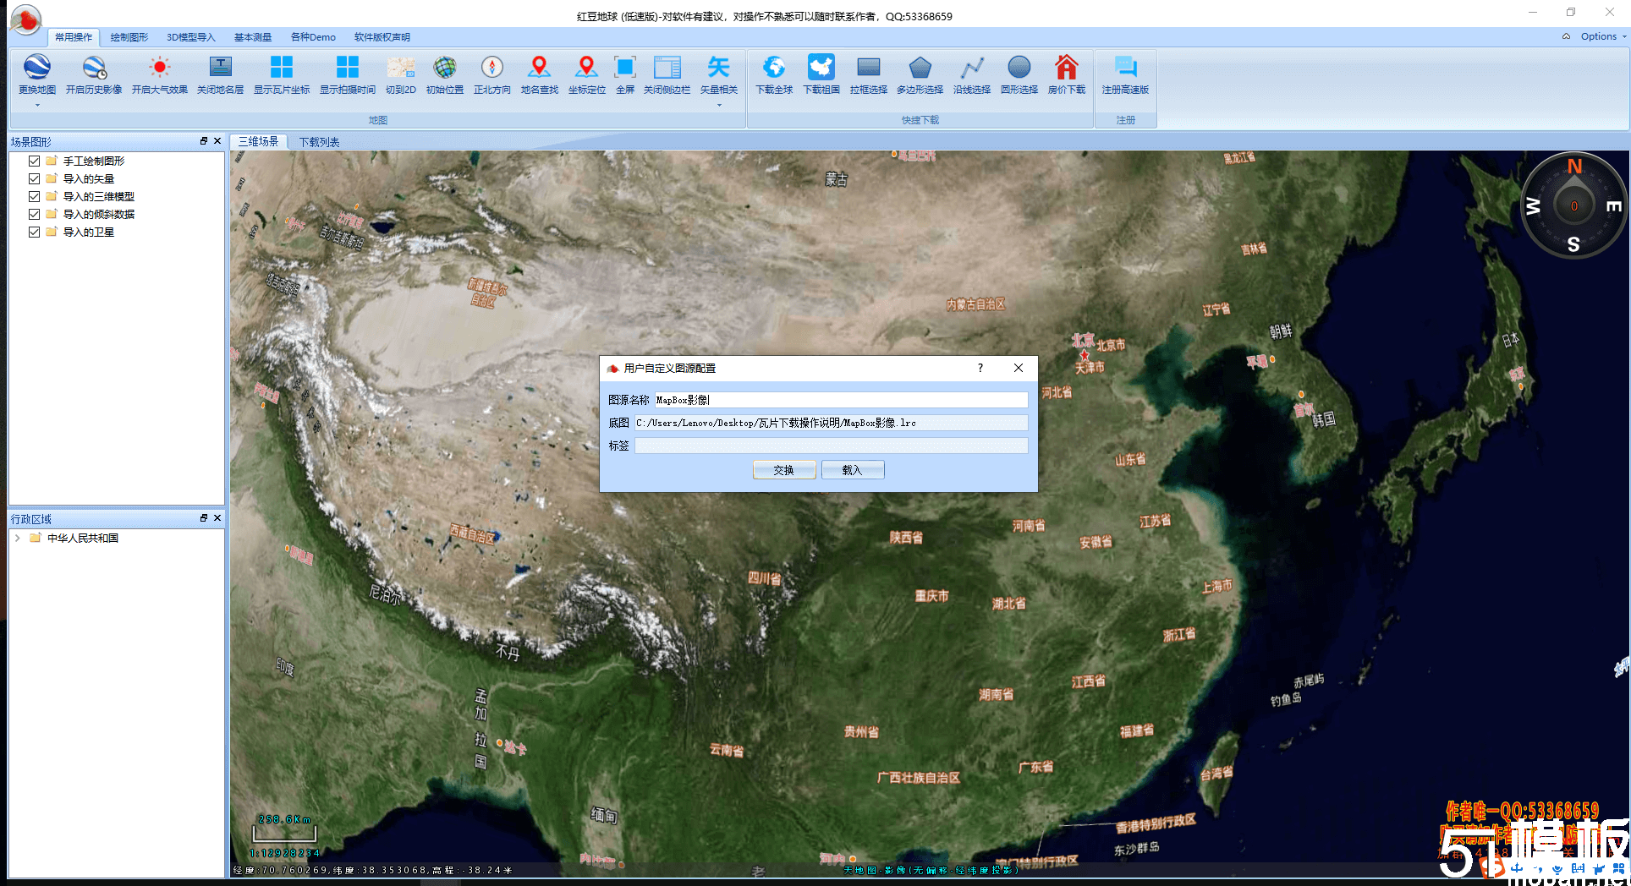
Task: Open the 更换地图 dropdown arrow
Action: (x=37, y=105)
